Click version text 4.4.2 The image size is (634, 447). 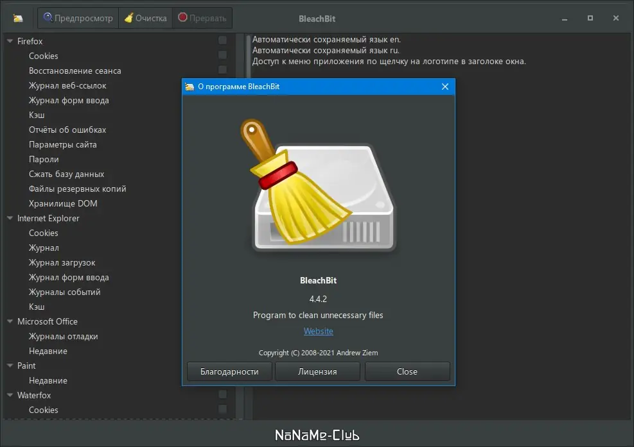(x=318, y=299)
